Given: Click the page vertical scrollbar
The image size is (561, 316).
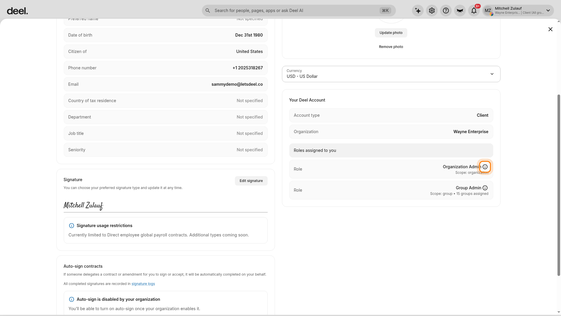Looking at the screenshot, I should click(x=559, y=185).
